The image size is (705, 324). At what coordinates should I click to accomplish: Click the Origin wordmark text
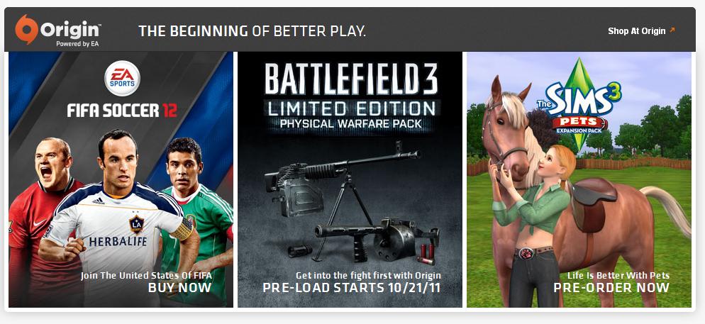[70, 30]
